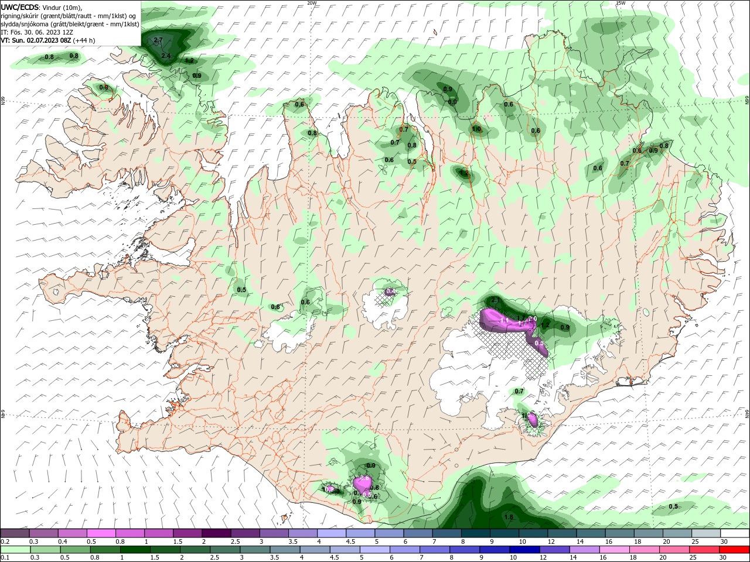Click the 0.2 label on the snow scale
Image resolution: width=750 pixels, height=562 pixels.
point(5,542)
